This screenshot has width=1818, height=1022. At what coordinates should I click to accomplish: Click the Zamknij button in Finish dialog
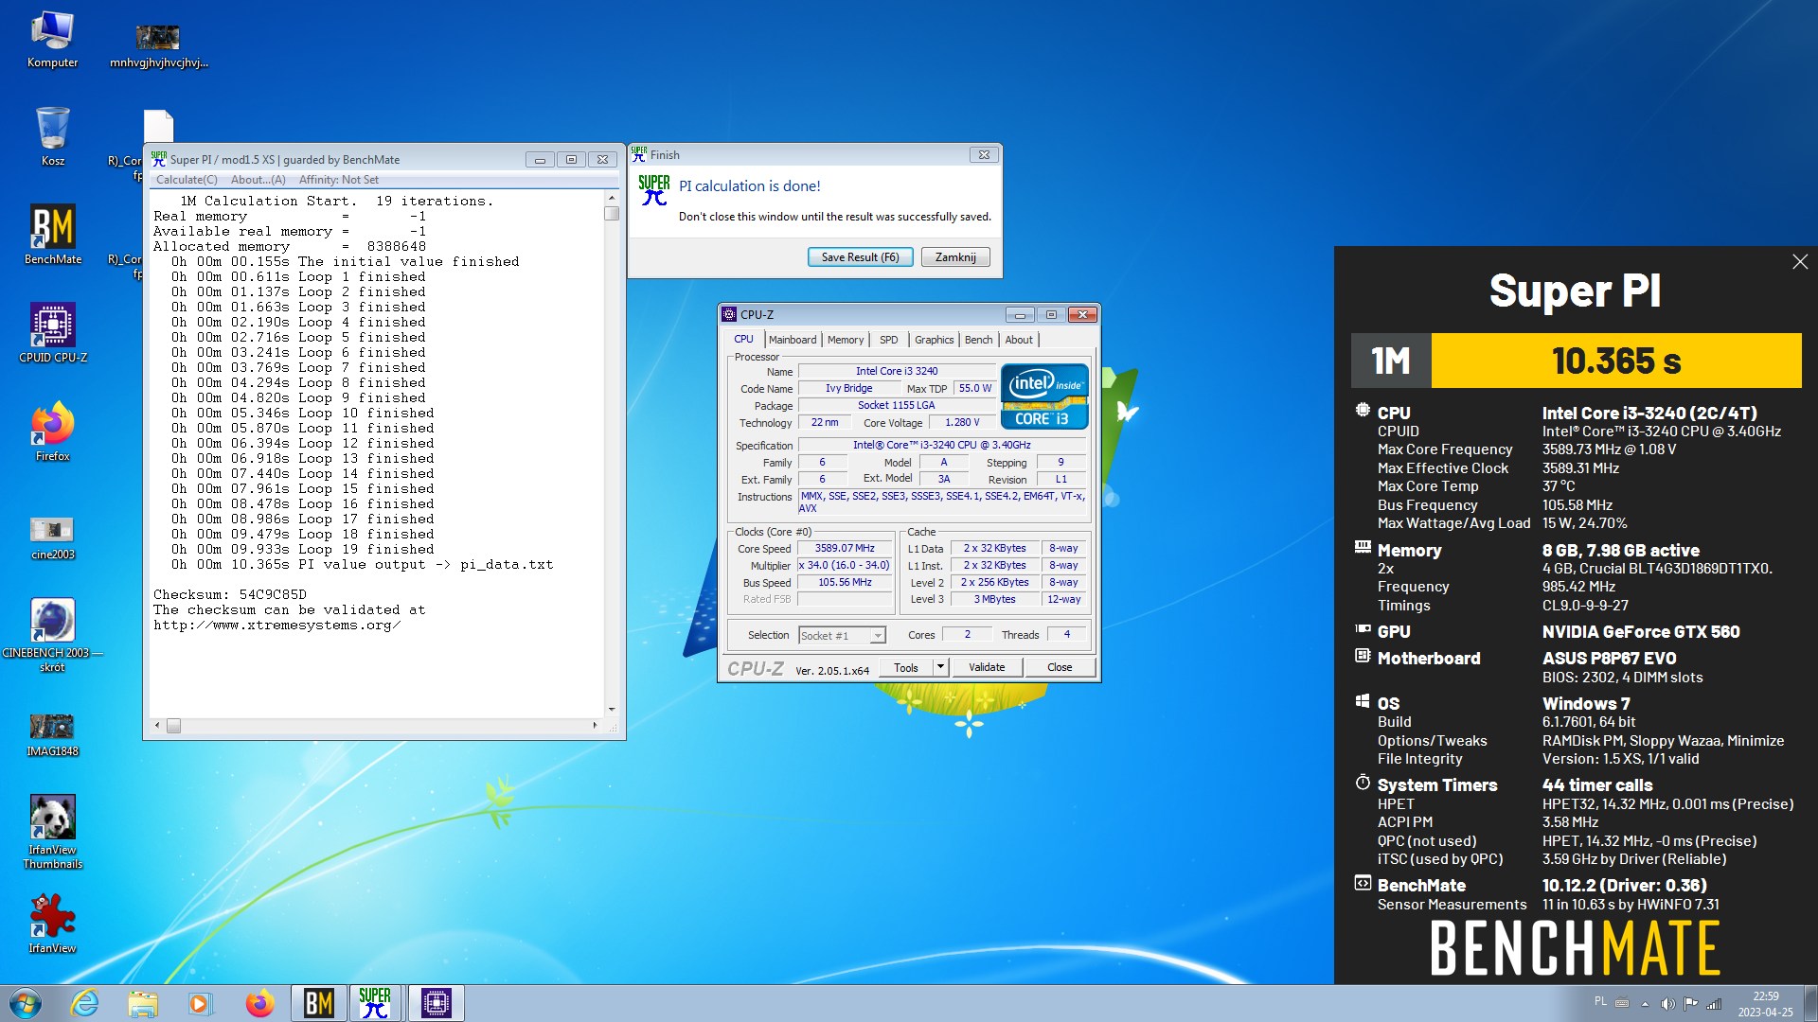coord(955,257)
